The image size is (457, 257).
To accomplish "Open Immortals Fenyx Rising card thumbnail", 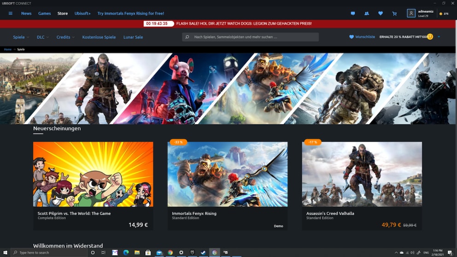I will 227,174.
